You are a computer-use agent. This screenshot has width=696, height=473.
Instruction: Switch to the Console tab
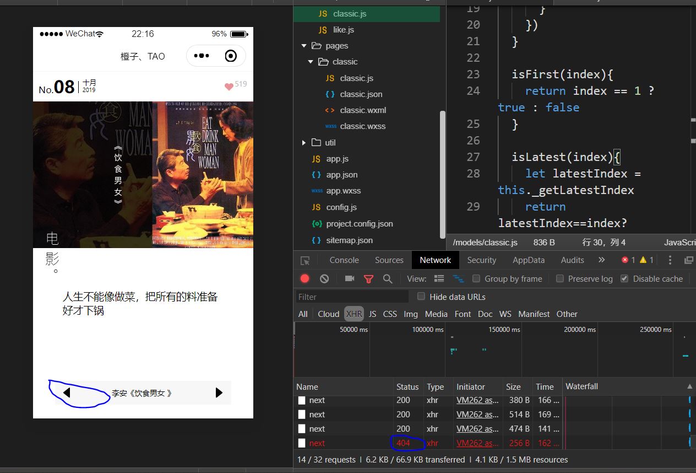pos(344,260)
